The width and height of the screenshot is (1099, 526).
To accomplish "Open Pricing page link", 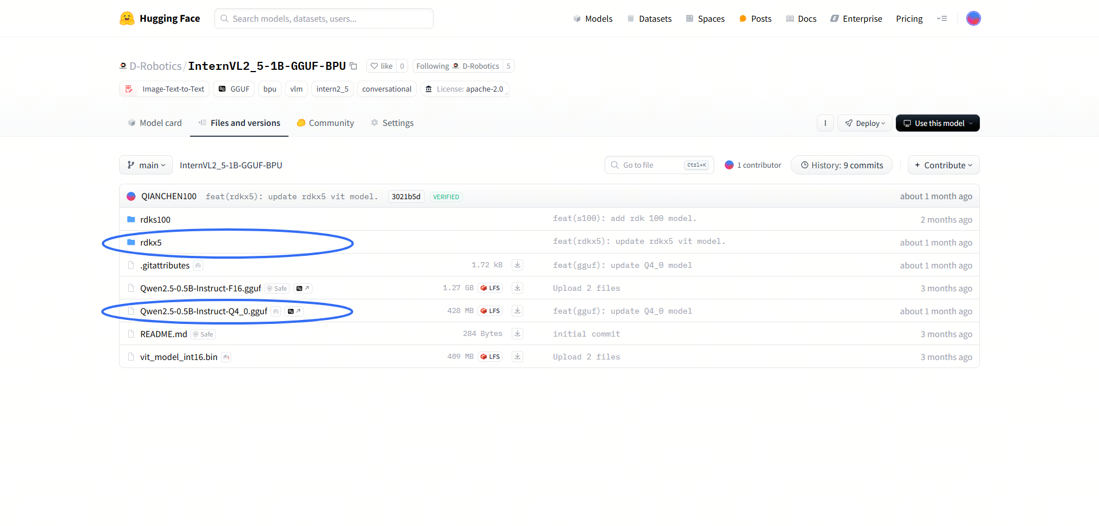I will click(909, 19).
